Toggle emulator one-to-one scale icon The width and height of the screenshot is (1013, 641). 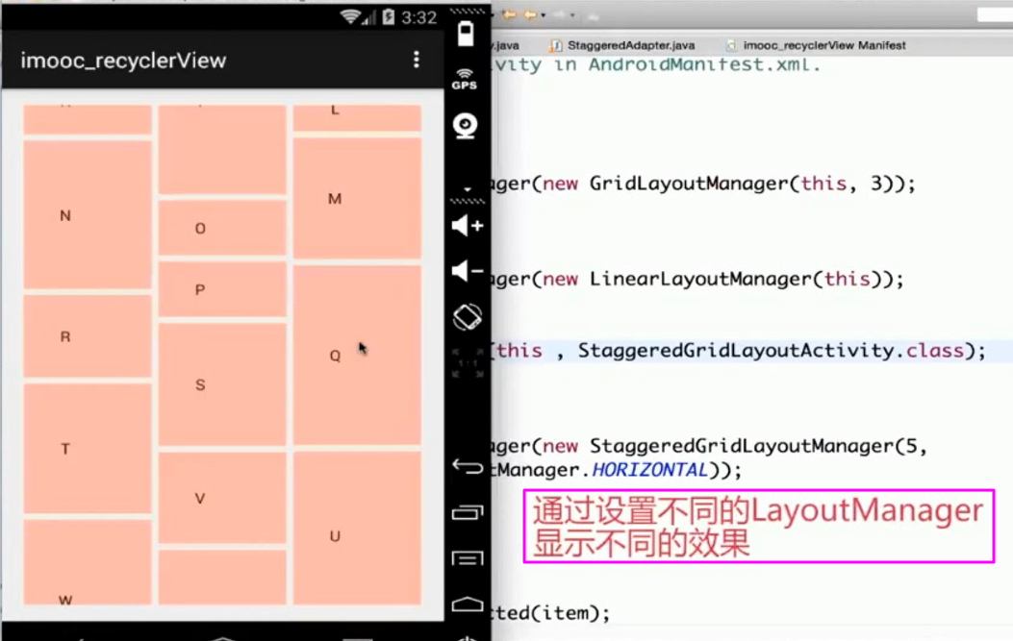468,362
